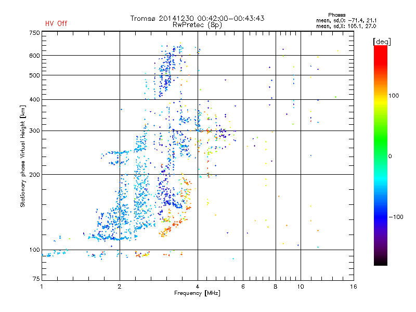416x312 pixels.
Task: Click 'mean, sd,X: 105.1, 27.0' line
Action: click(x=346, y=26)
